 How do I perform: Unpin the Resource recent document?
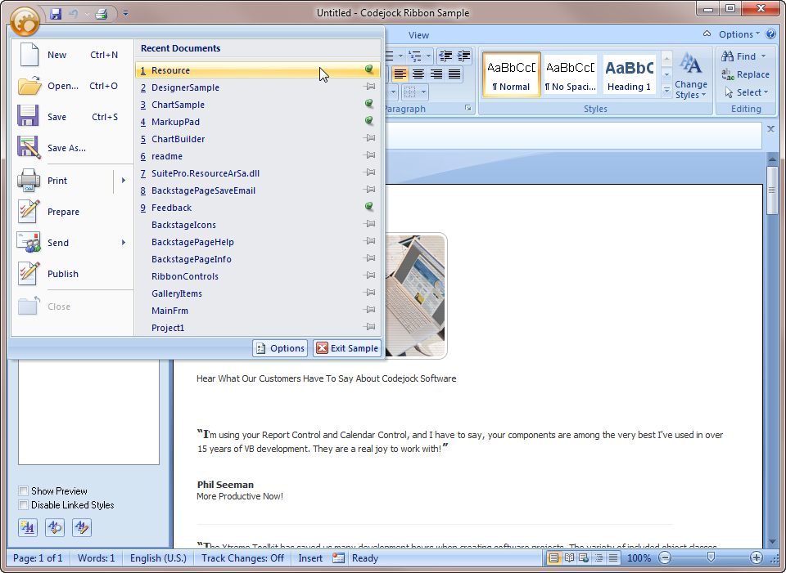coord(369,69)
